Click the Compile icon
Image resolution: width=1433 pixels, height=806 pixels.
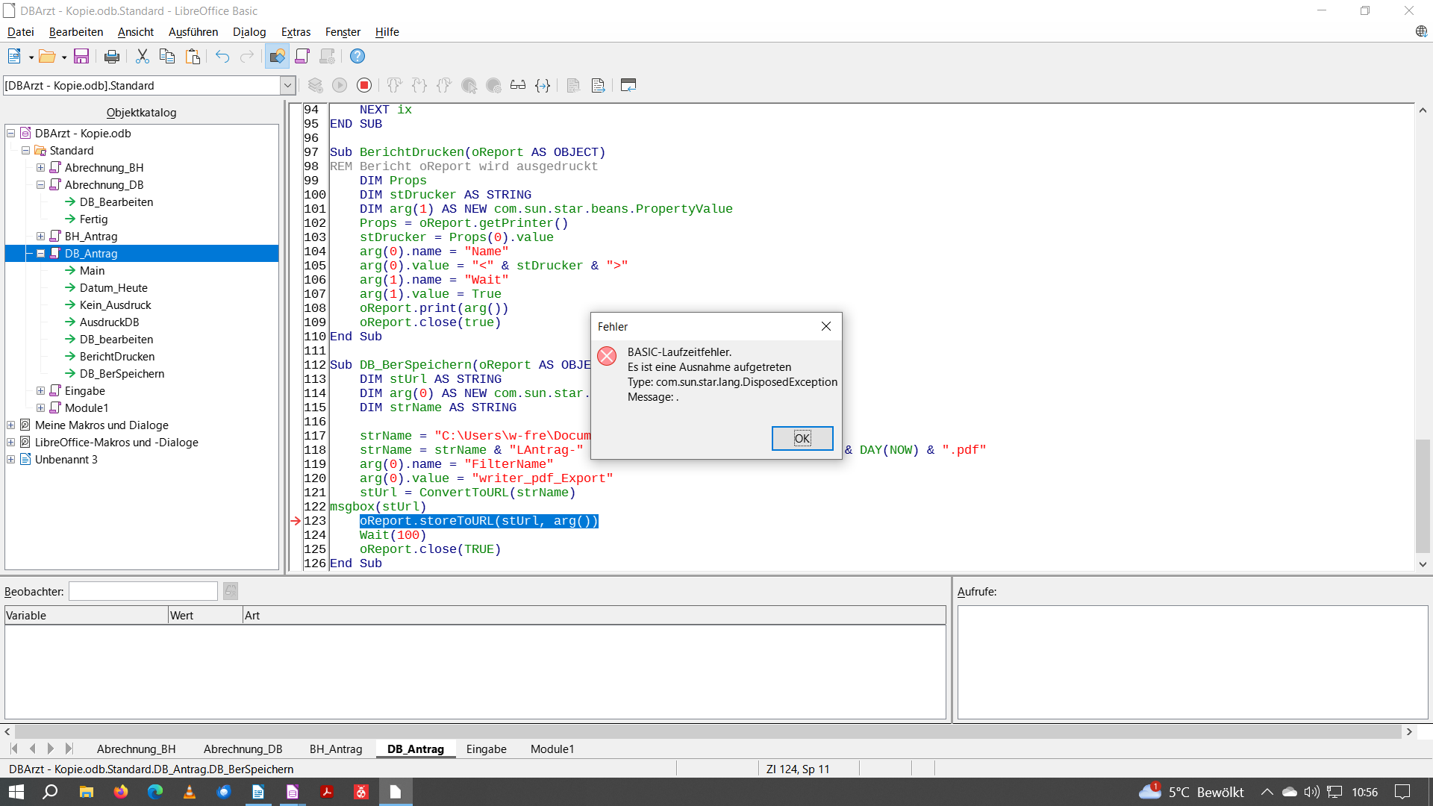click(316, 85)
